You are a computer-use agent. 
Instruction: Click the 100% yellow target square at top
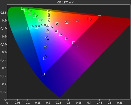[x=49, y=11]
